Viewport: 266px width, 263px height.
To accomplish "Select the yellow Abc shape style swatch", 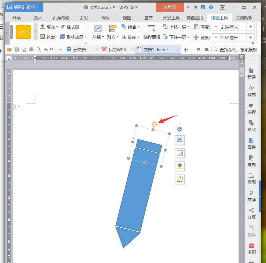I will 23,32.
